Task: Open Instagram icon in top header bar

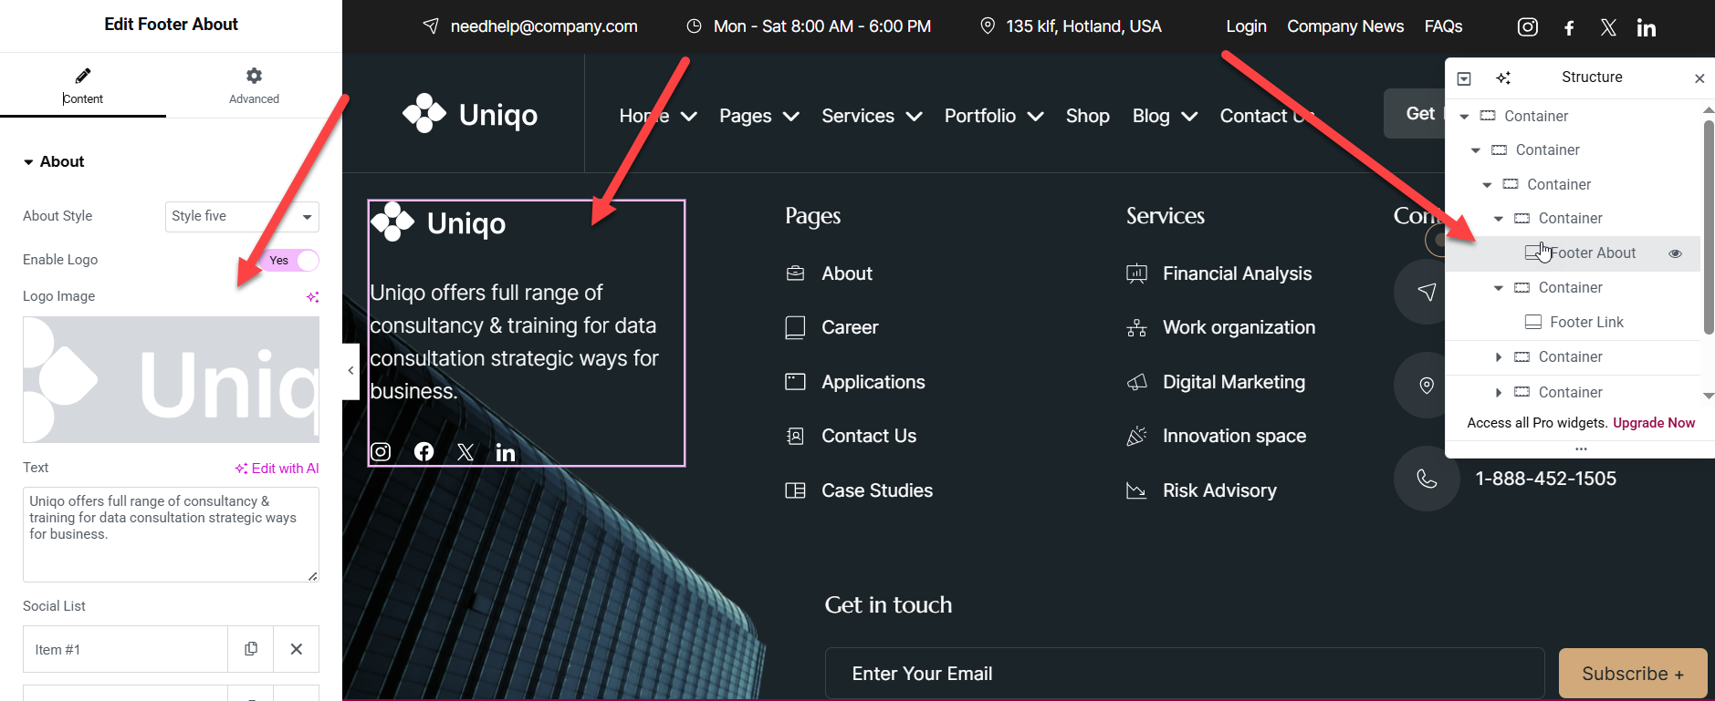Action: coord(1527,27)
